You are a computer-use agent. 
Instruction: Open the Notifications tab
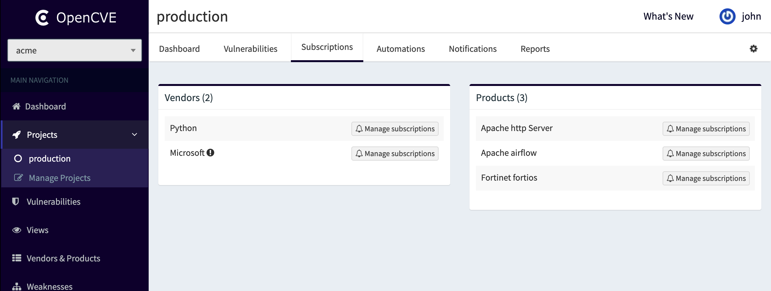(x=473, y=49)
